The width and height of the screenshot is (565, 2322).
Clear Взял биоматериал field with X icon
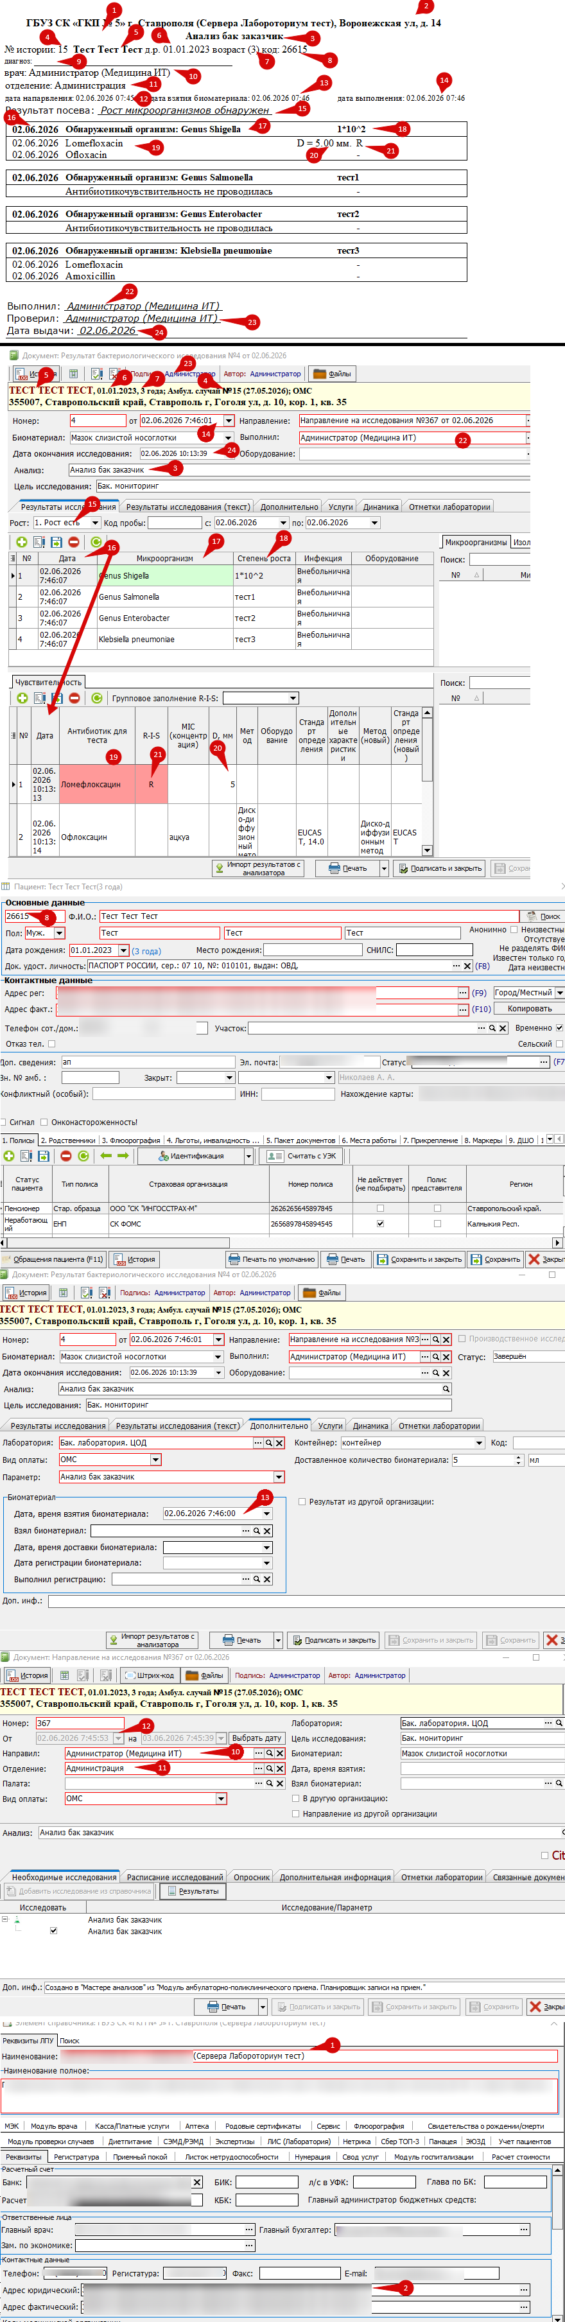click(x=268, y=1531)
